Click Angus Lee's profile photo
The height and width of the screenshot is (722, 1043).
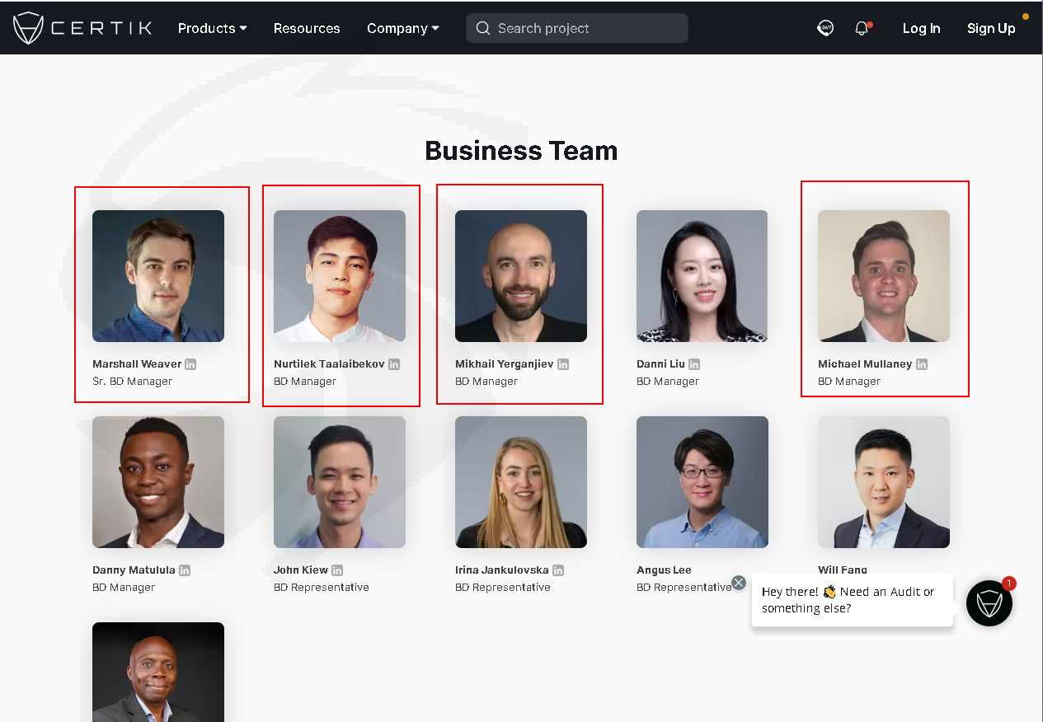click(702, 482)
